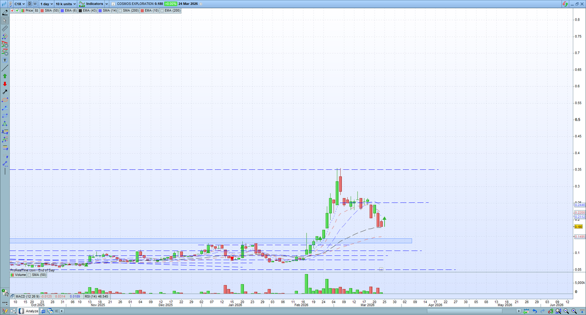Open the list icon after Price label
Image resolution: width=586 pixels, height=315 pixels.
(37, 10)
